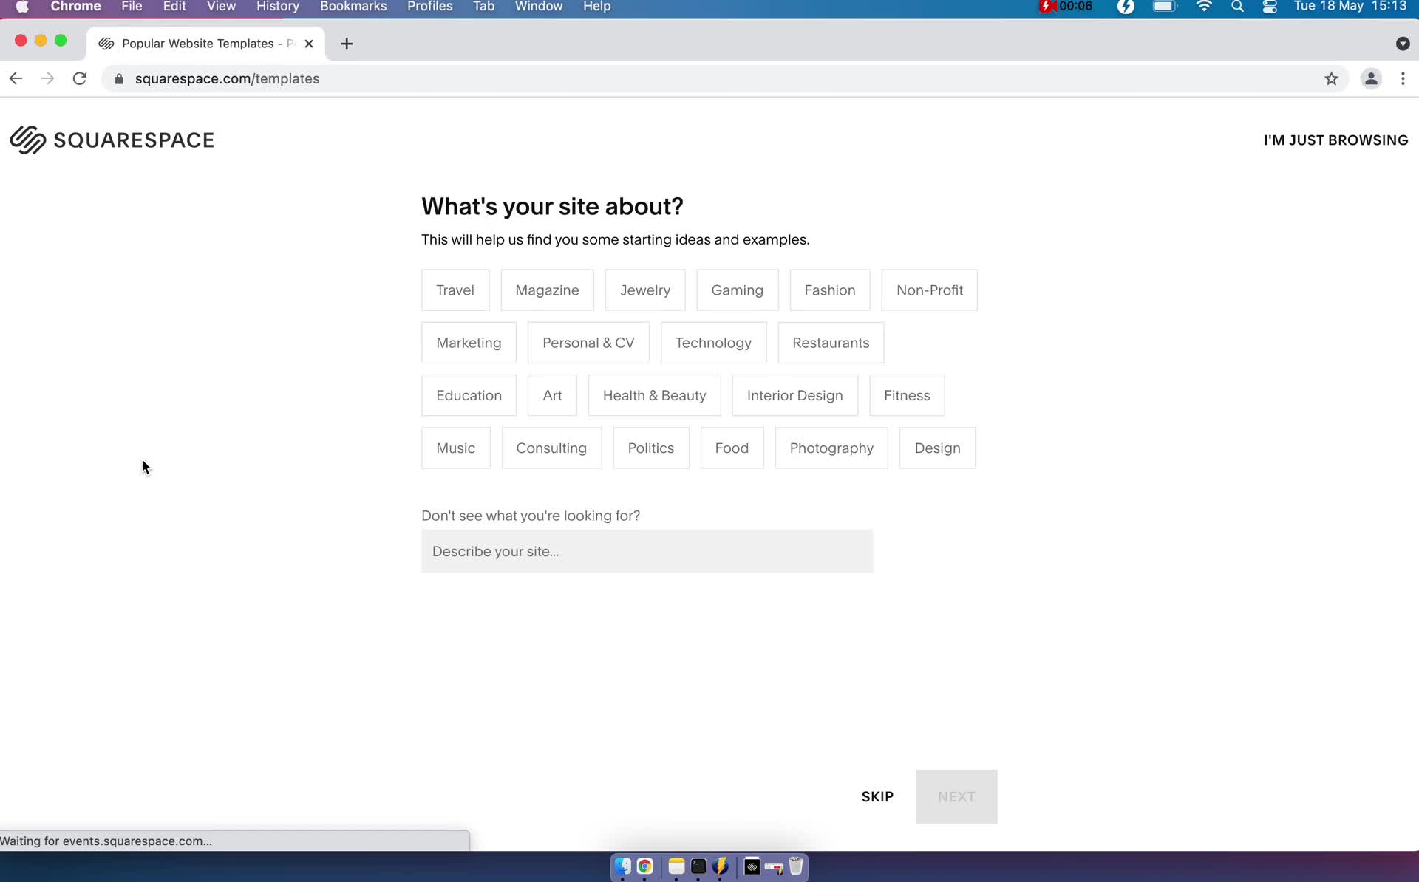Reload the Squarespace templates page

(80, 78)
